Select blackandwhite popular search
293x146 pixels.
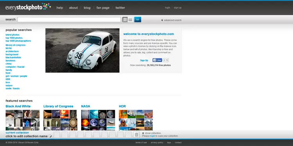coord(13,58)
